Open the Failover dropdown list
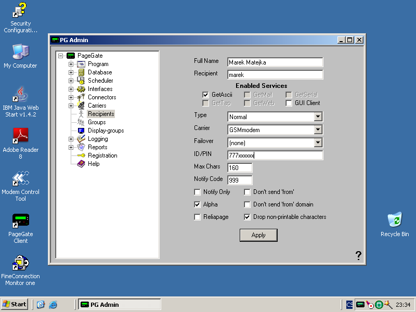 tap(318, 142)
